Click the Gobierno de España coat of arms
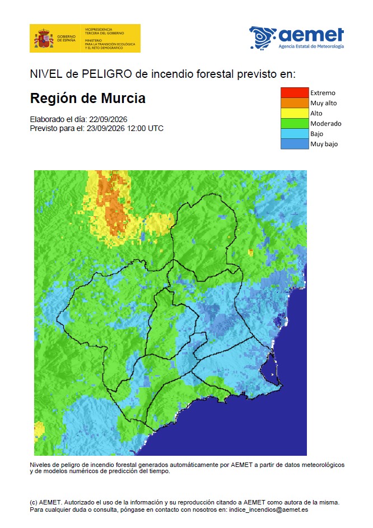 (44, 39)
